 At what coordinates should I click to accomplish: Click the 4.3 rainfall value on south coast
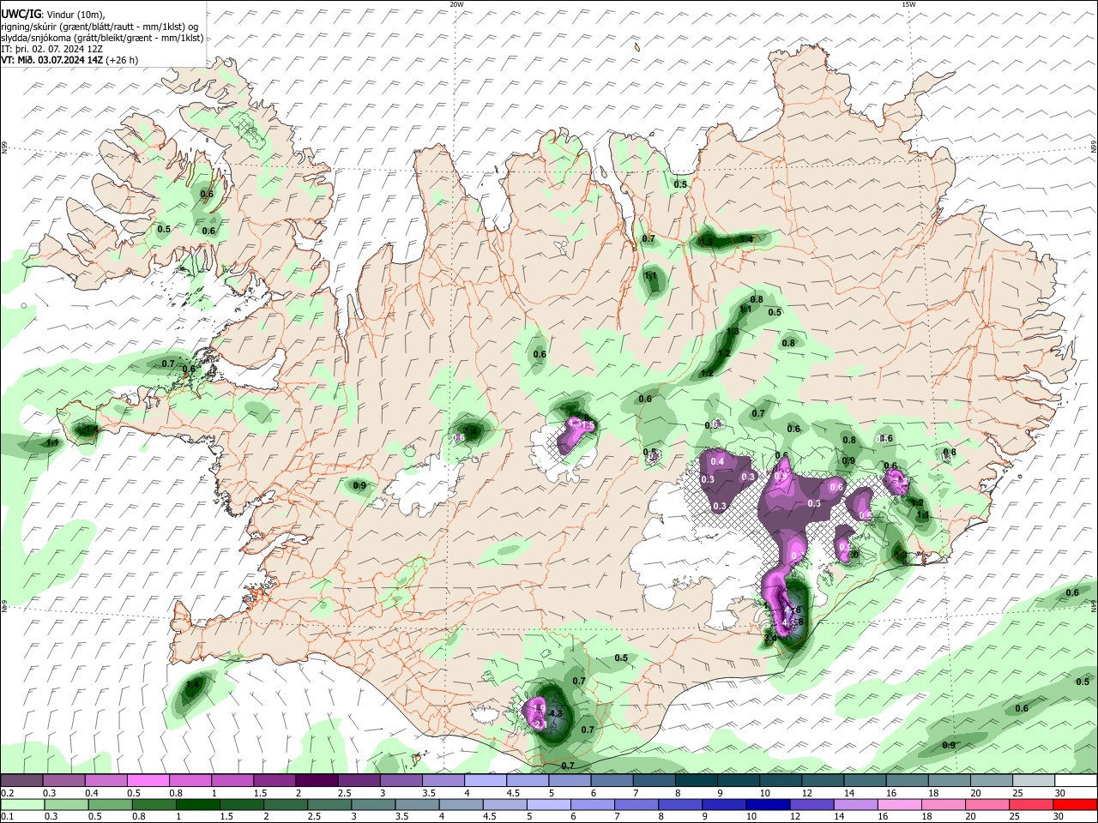tap(555, 713)
